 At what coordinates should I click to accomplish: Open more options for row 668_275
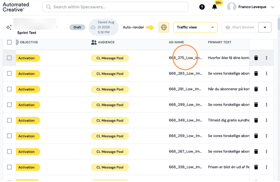(x=267, y=58)
